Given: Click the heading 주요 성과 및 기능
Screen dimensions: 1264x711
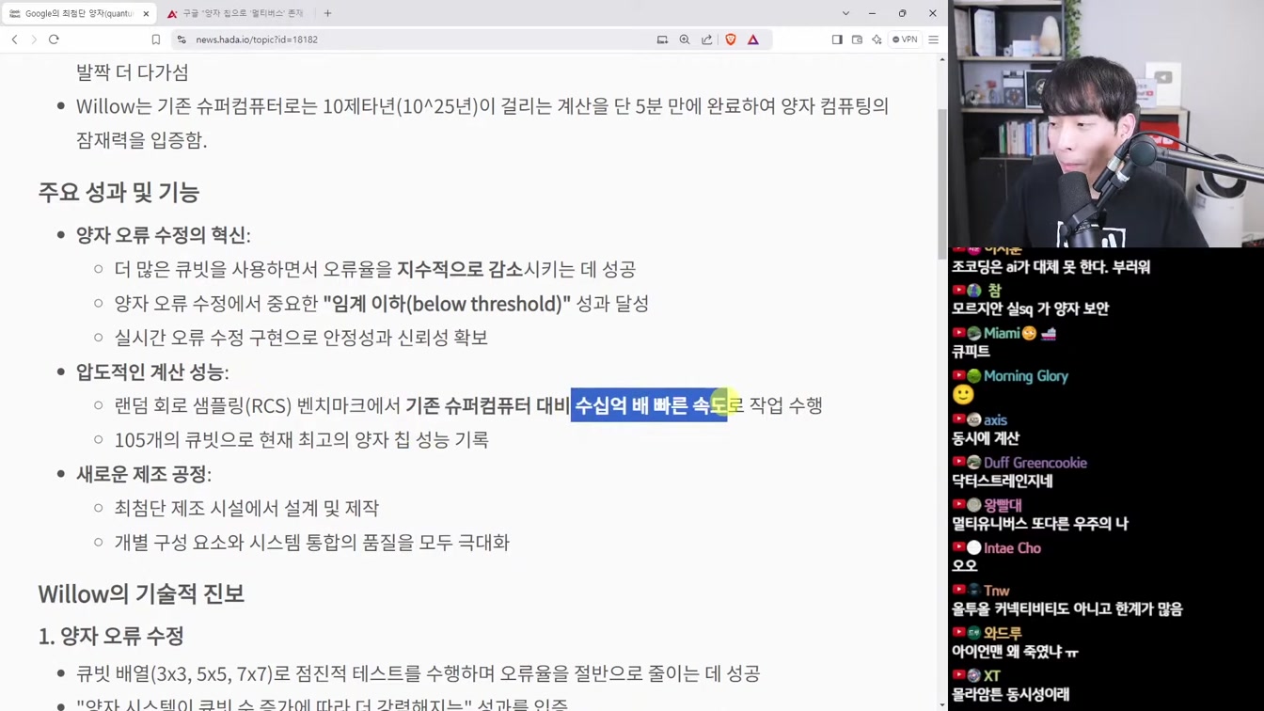Looking at the screenshot, I should pos(118,192).
